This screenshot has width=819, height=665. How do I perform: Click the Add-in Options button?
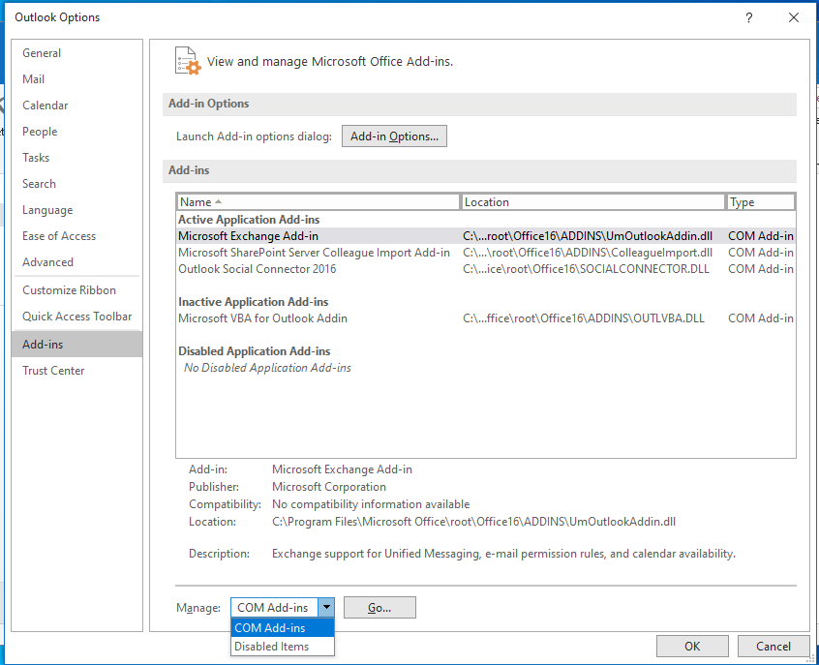pyautogui.click(x=394, y=136)
